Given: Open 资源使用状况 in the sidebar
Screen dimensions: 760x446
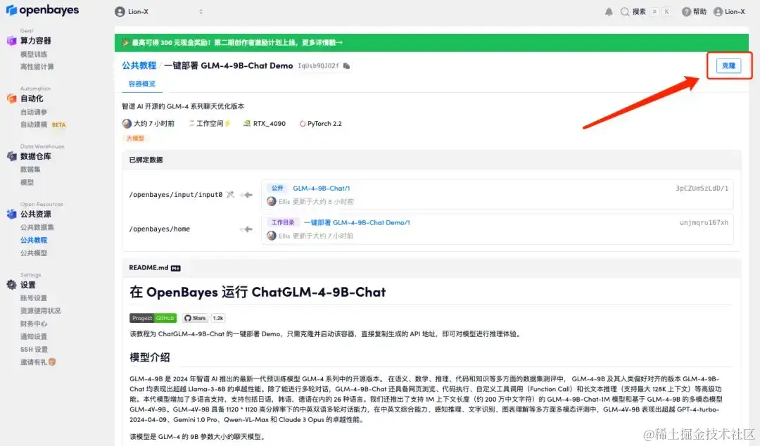Looking at the screenshot, I should [41, 310].
